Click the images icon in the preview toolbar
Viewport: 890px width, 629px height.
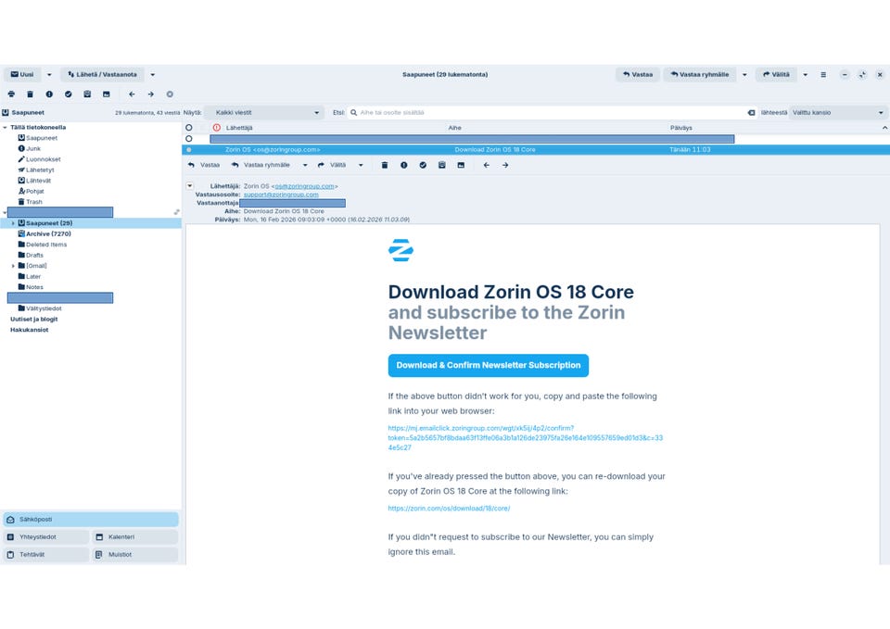click(461, 165)
